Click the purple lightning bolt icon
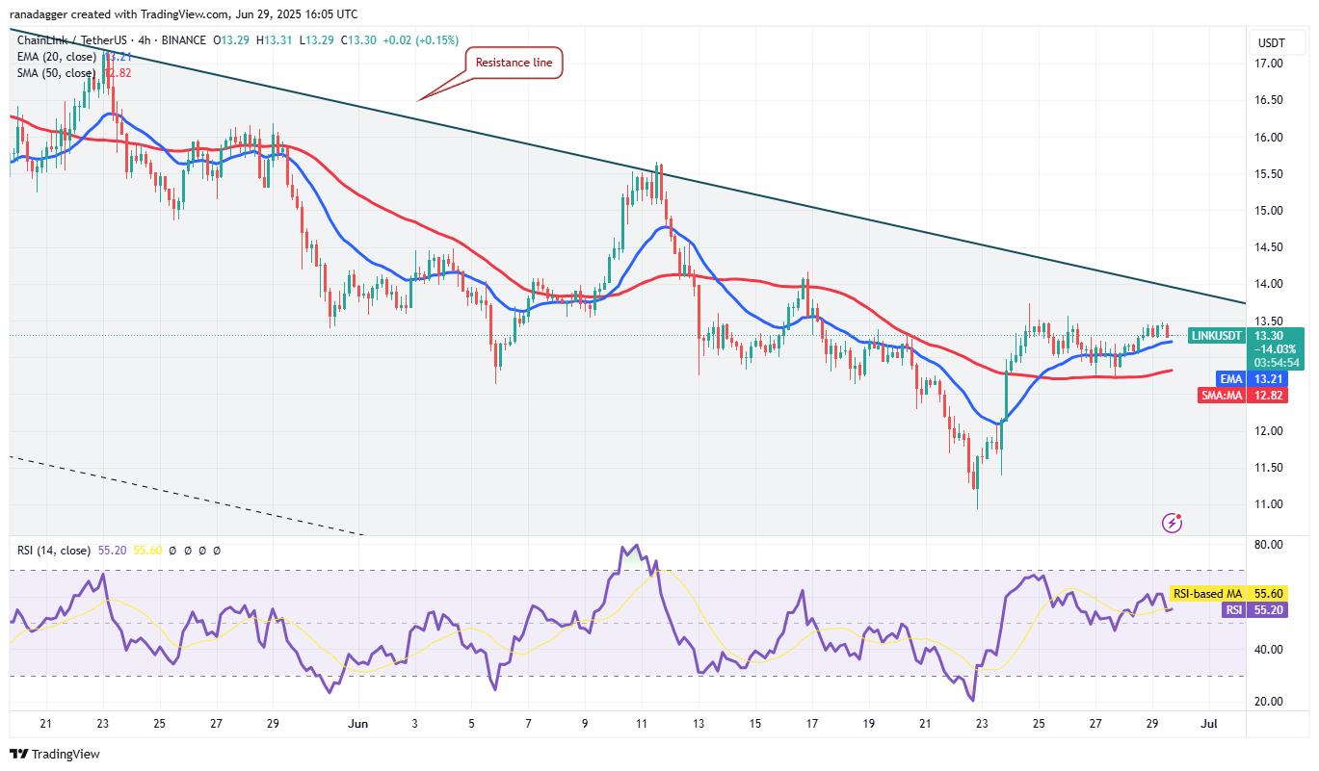Viewport: 1319px width, 771px height. point(1173,523)
